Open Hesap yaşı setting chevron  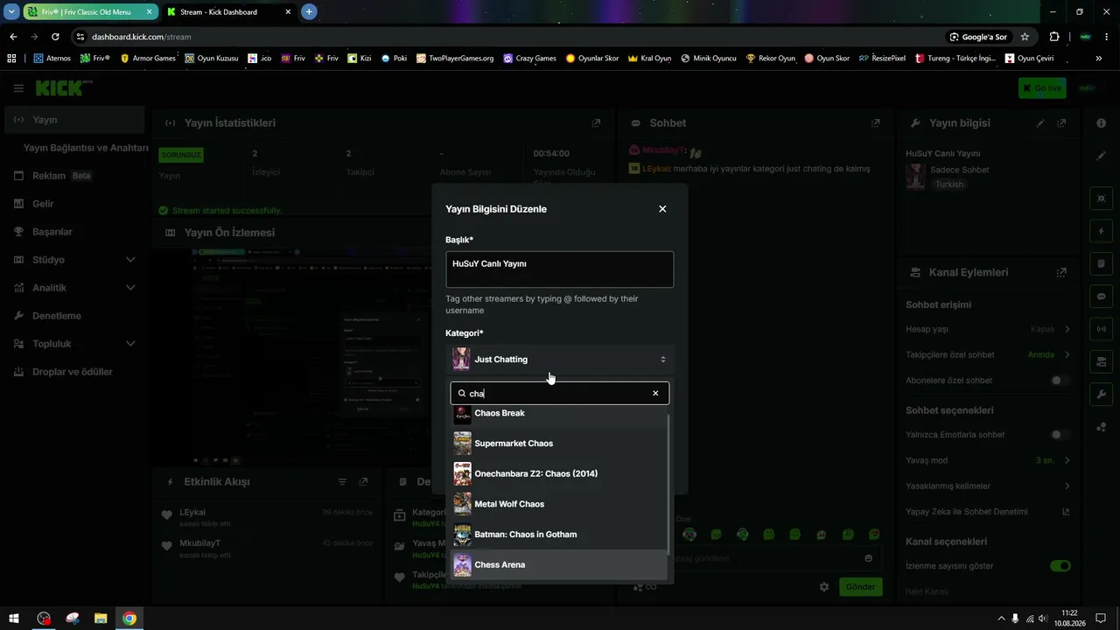coord(1067,329)
